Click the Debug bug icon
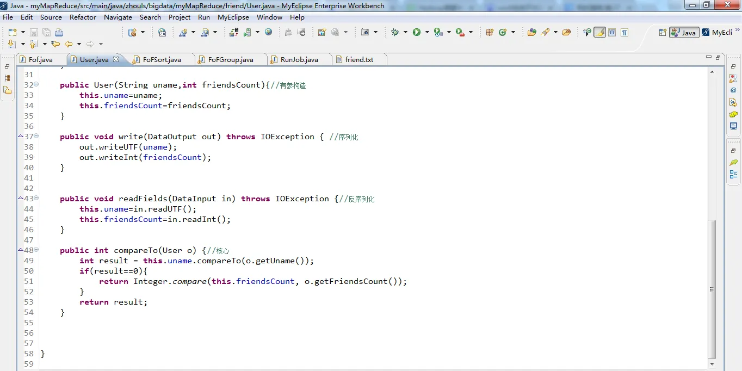 pyautogui.click(x=395, y=33)
